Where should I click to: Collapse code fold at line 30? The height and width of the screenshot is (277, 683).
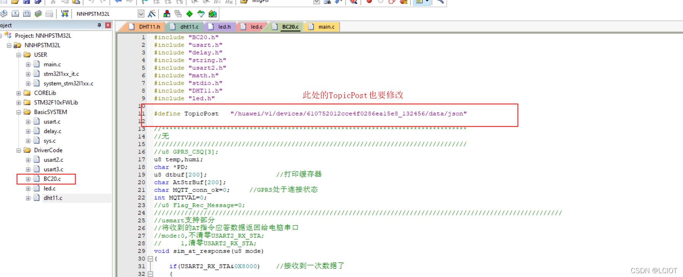[x=150, y=259]
